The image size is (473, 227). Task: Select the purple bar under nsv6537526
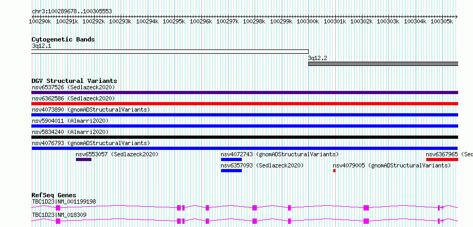click(244, 93)
